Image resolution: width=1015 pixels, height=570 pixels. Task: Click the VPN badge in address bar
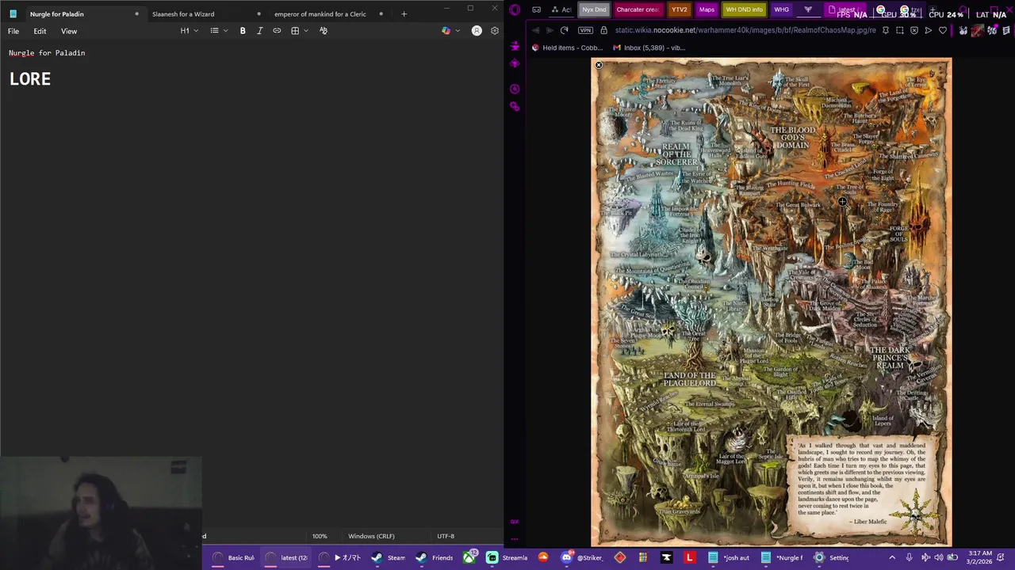click(586, 30)
